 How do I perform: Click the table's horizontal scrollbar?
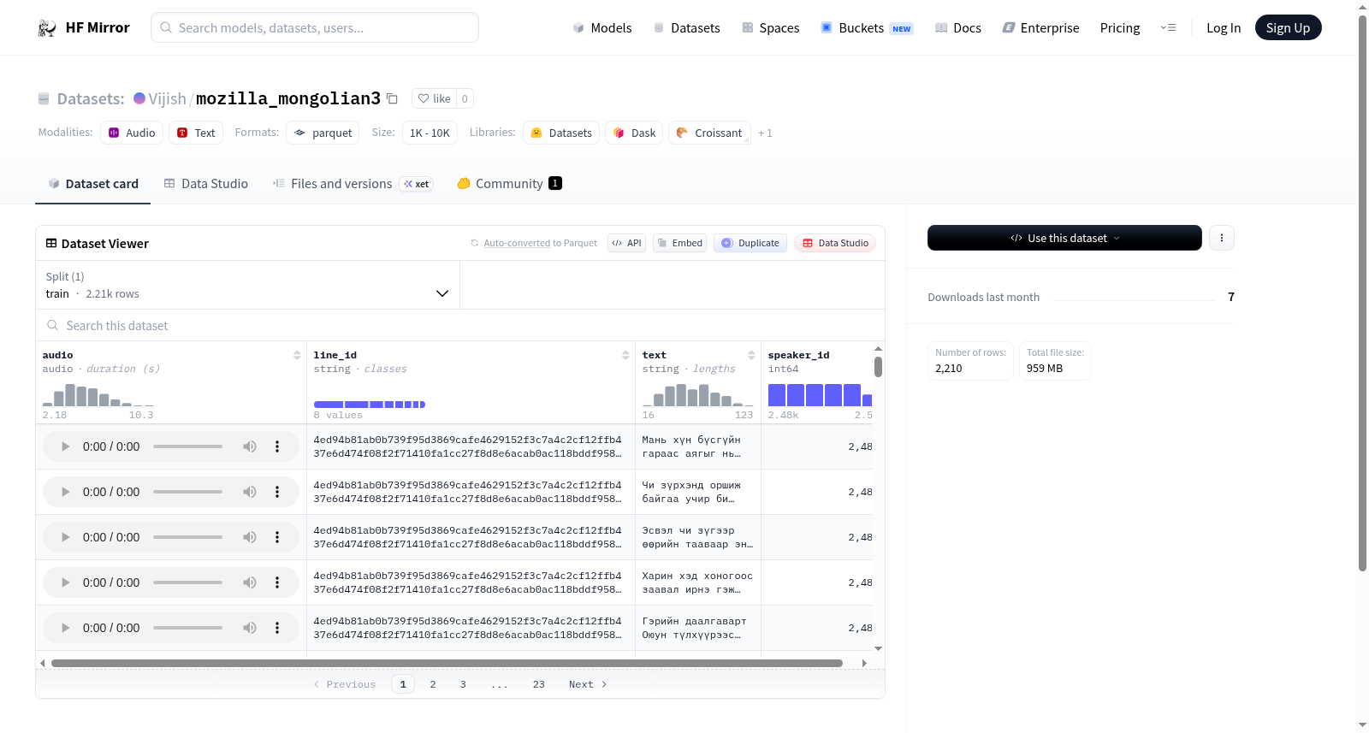(x=447, y=663)
